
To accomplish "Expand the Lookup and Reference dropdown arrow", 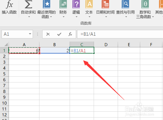I will [x=126, y=17].
